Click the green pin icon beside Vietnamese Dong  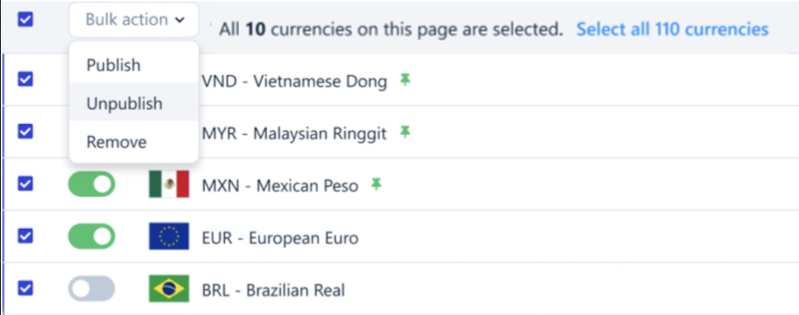[405, 80]
